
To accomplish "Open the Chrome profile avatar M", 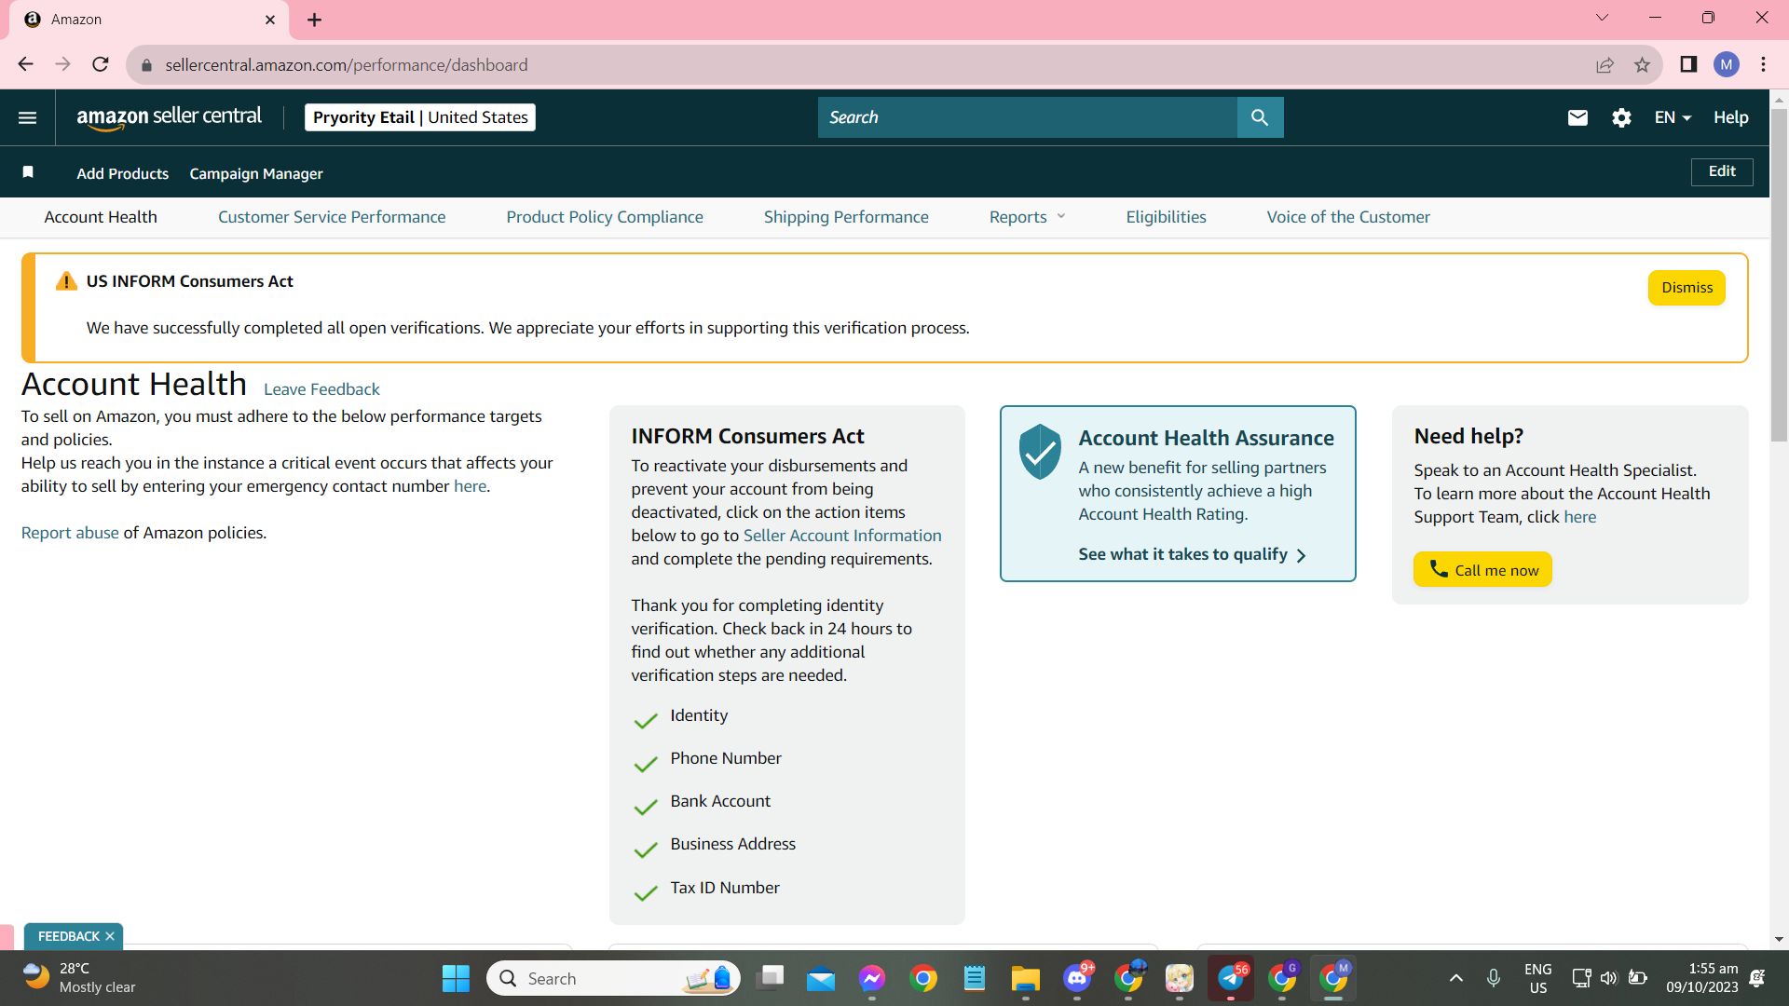I will [1727, 64].
